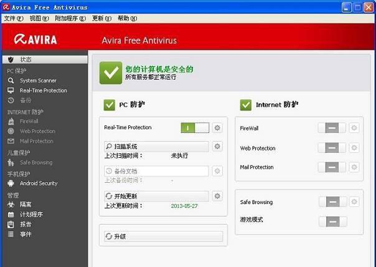Click the 计划程序 calendar icon
Viewport: 376px width, 267px height.
11,215
